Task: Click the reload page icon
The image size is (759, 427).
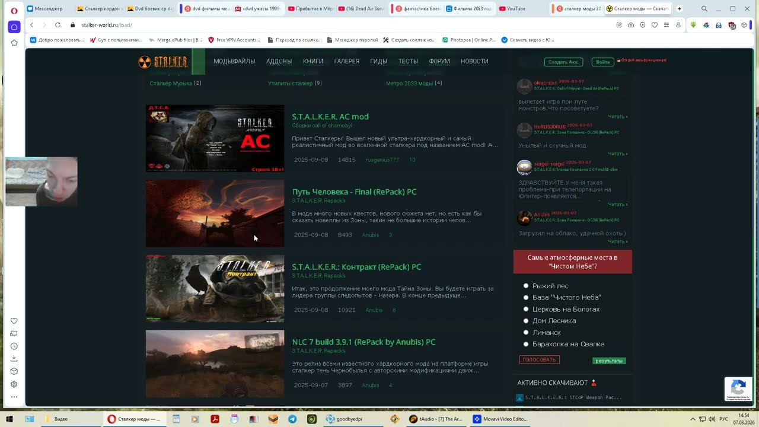Action: 58,25
